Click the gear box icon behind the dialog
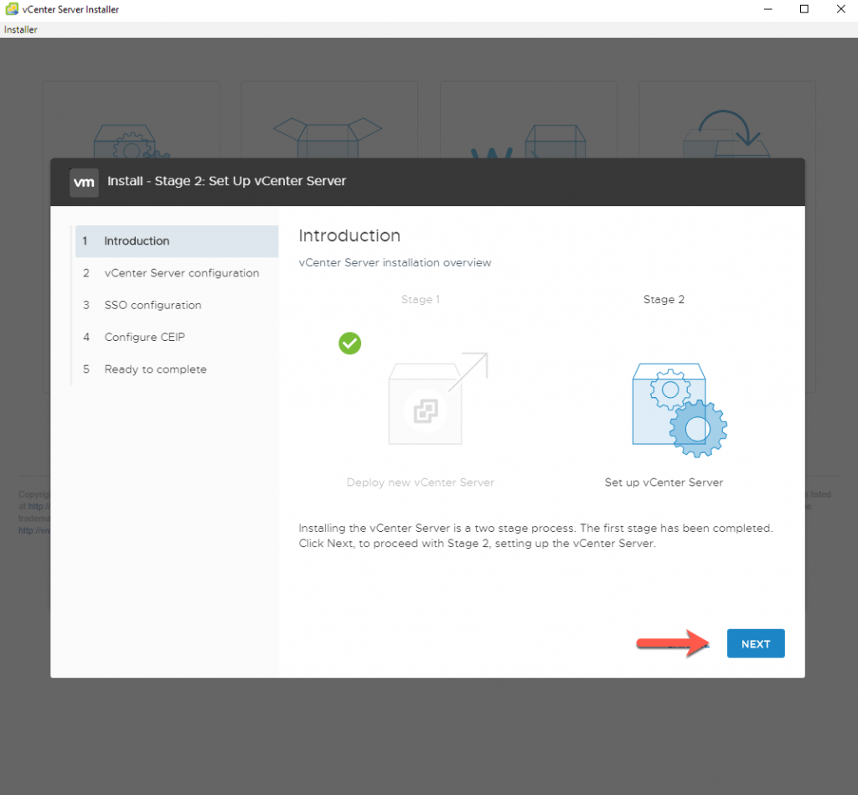Viewport: 858px width, 795px height. [x=132, y=142]
